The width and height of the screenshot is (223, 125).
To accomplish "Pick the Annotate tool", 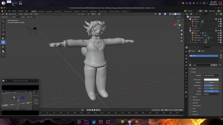I will pyautogui.click(x=3, y=47).
